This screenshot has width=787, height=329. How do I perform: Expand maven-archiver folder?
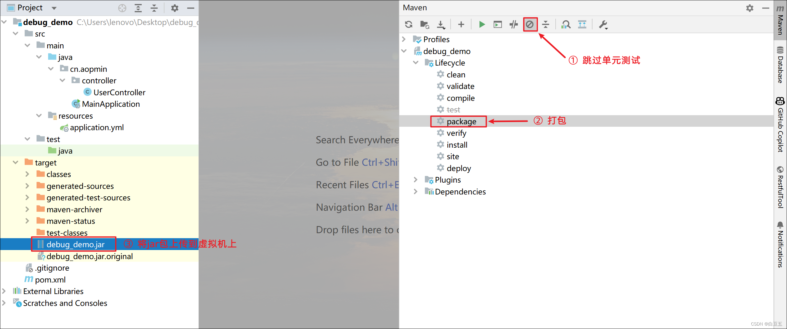point(27,209)
